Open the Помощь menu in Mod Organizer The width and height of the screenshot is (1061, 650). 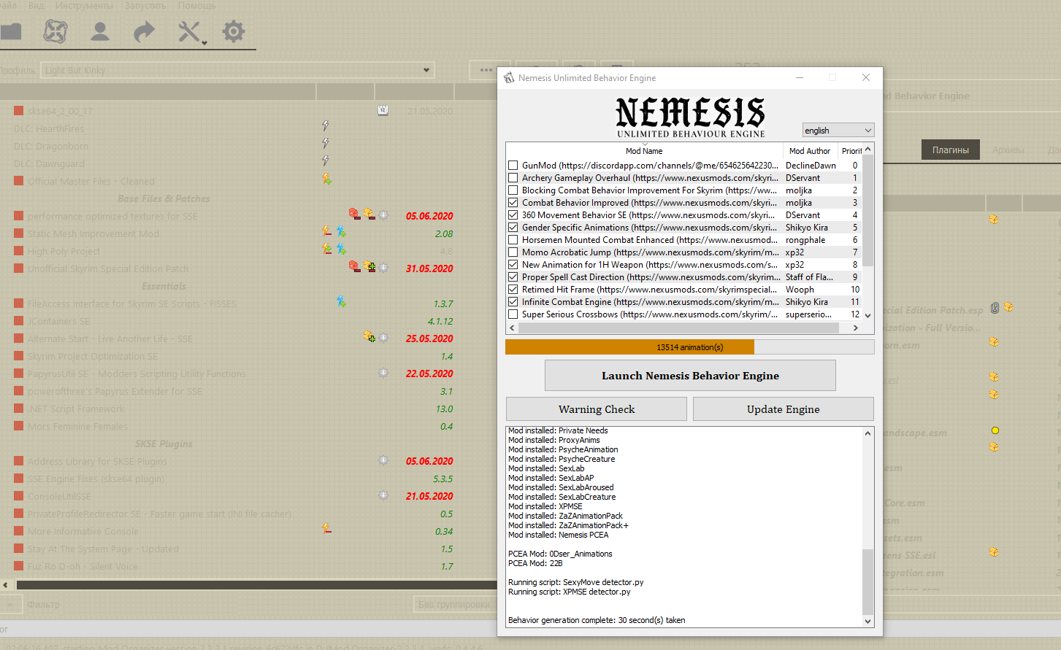coord(197,5)
